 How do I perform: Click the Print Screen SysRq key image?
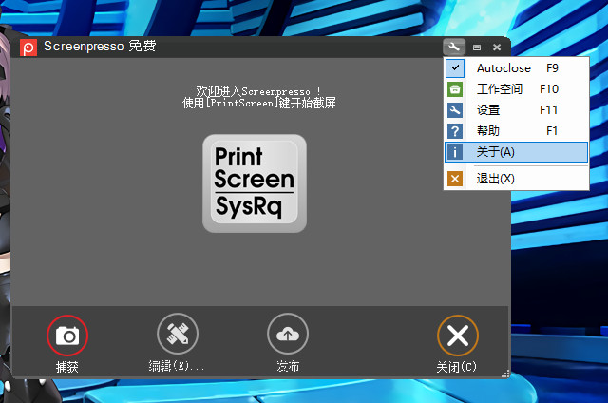click(x=255, y=183)
